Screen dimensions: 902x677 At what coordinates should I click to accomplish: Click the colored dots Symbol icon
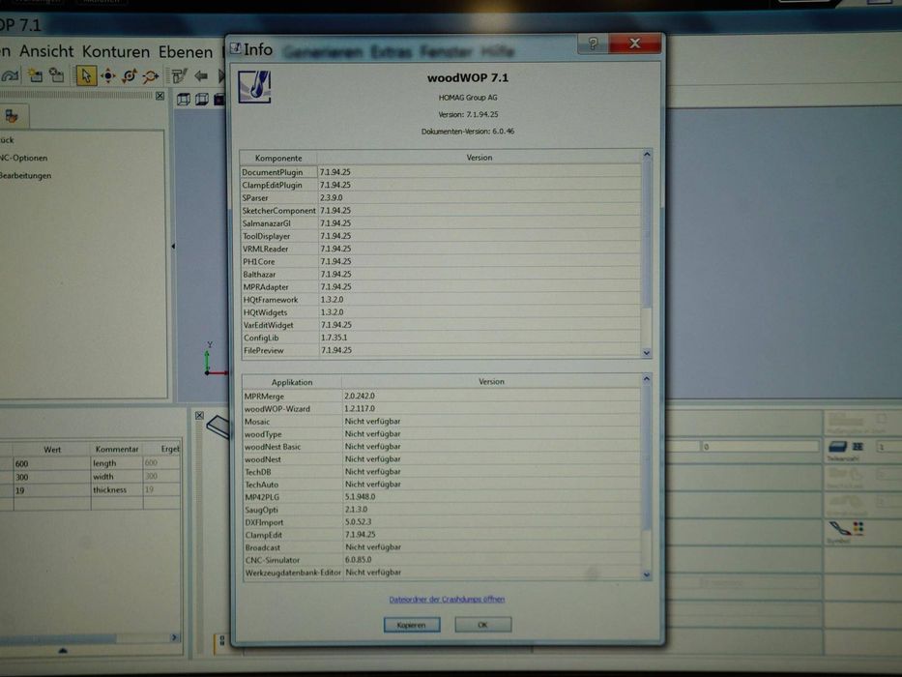[858, 527]
